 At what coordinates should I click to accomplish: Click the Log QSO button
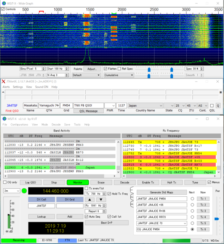click(x=30, y=182)
